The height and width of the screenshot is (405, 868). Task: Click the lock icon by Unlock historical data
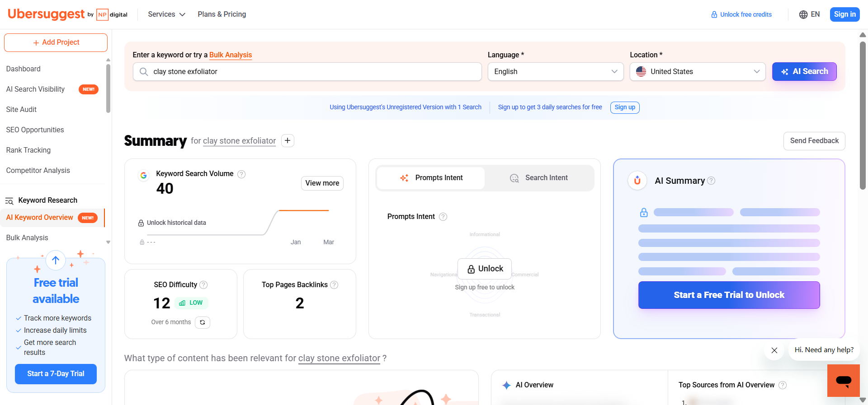point(141,223)
